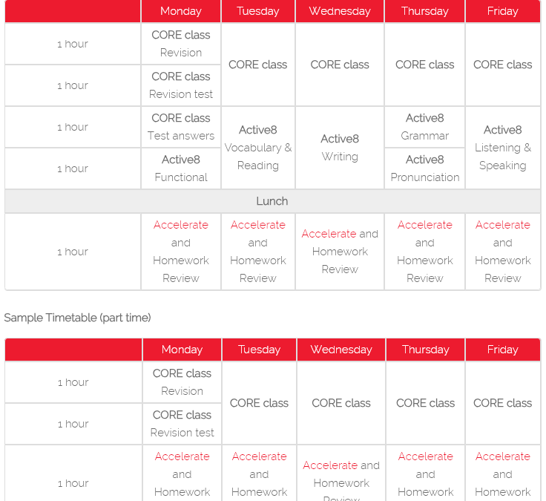Select the Active8 Listening & Speaking cell
This screenshot has width=546, height=501.
pos(502,148)
